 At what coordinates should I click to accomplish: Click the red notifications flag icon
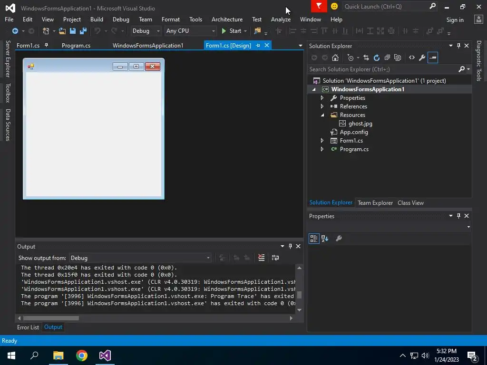coord(319,6)
